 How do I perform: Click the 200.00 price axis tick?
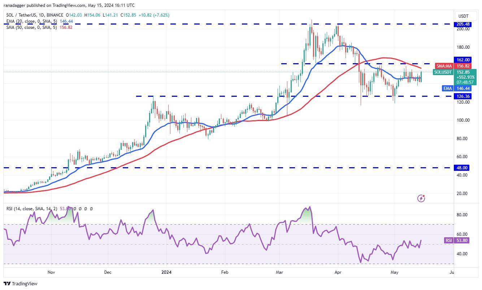pyautogui.click(x=464, y=29)
